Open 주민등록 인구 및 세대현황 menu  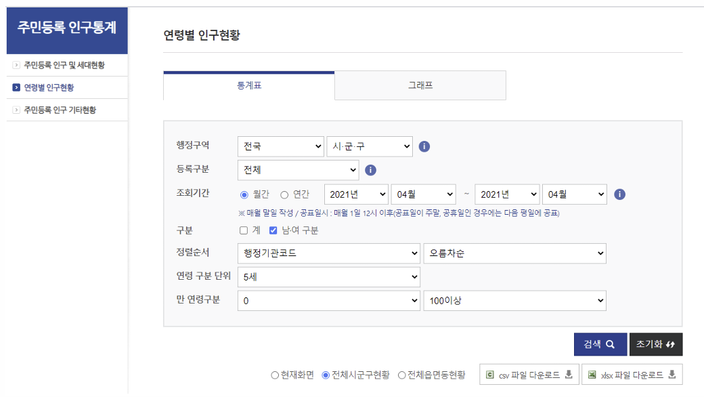[64, 65]
